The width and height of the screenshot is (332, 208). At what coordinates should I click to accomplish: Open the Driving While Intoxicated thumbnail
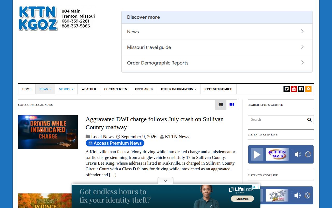48,132
